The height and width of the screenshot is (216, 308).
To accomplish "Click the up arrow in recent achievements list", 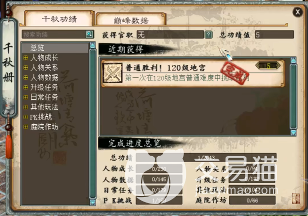I will (x=293, y=60).
